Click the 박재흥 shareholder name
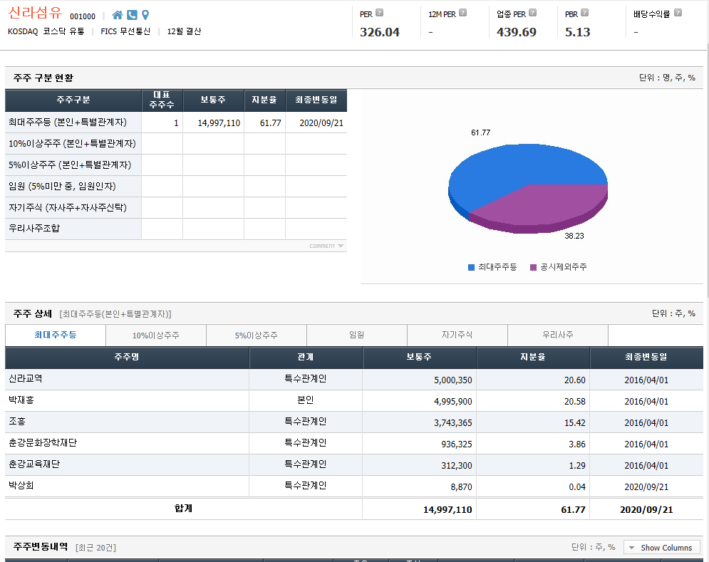The height and width of the screenshot is (562, 709). pyautogui.click(x=21, y=400)
